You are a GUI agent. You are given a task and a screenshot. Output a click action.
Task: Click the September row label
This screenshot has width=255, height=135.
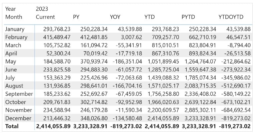tap(19, 94)
